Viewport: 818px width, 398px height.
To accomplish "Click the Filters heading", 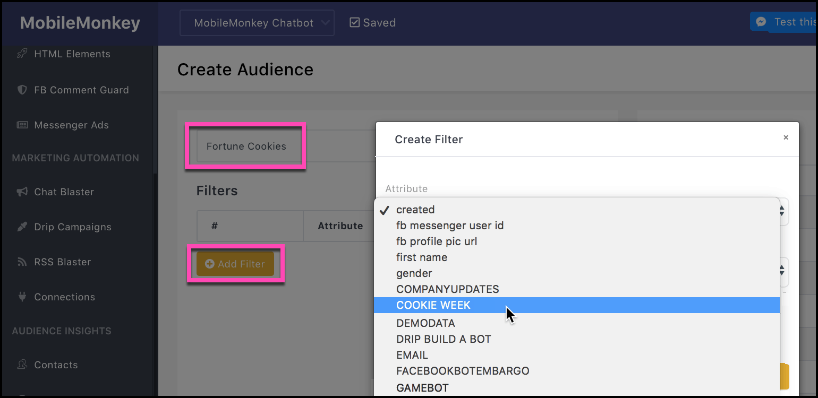I will click(x=217, y=191).
